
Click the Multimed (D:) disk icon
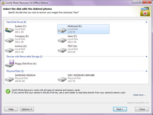point(62,30)
